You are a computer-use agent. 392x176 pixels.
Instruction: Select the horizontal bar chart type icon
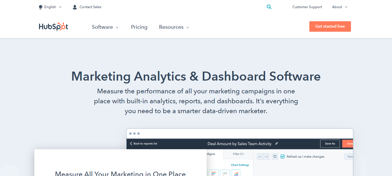pos(214,173)
